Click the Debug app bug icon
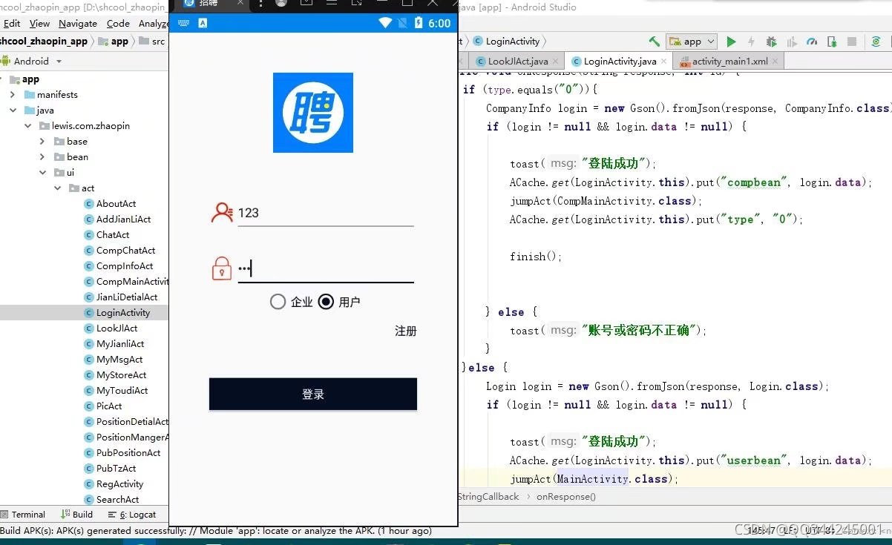 coord(772,42)
